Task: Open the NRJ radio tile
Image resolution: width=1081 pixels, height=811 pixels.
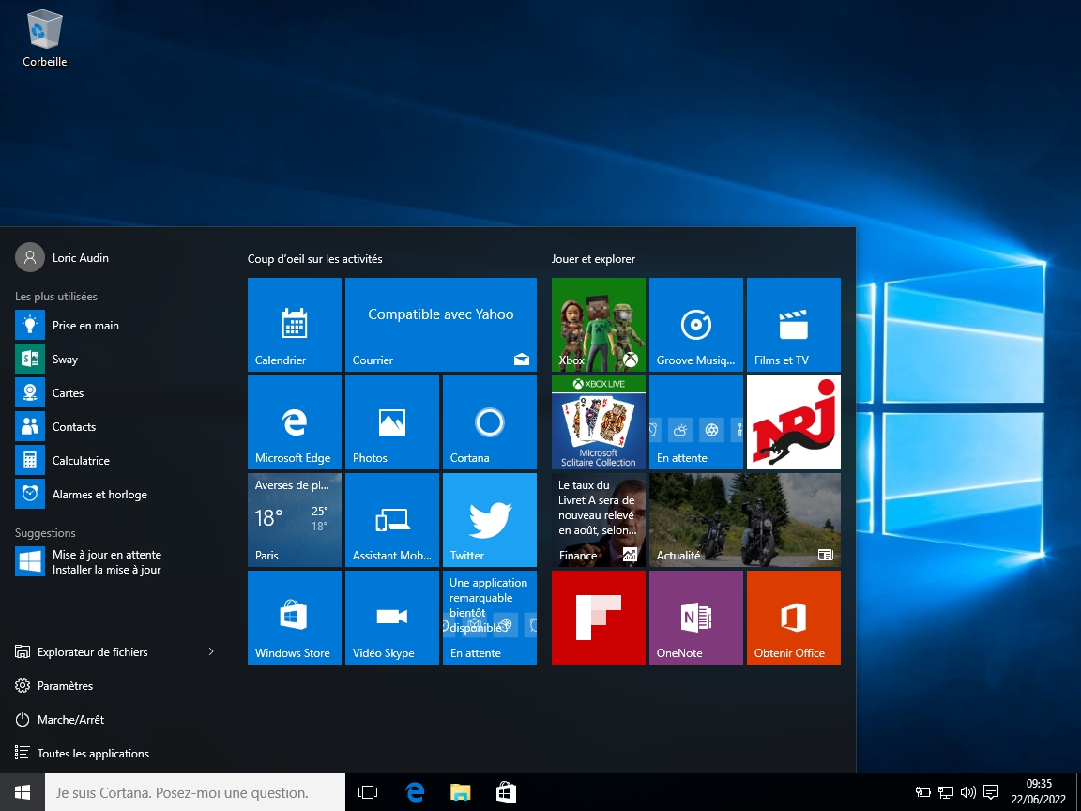Action: 794,422
